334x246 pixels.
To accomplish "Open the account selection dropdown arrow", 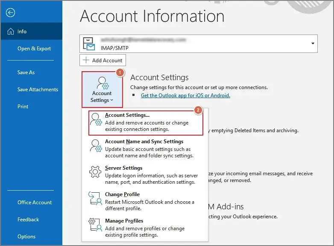I will [x=313, y=43].
